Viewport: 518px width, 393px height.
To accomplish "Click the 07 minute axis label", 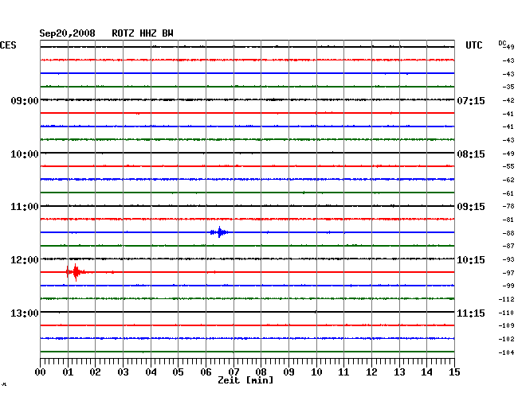I will point(233,372).
